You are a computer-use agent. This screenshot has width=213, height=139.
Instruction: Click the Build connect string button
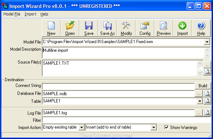203,86
